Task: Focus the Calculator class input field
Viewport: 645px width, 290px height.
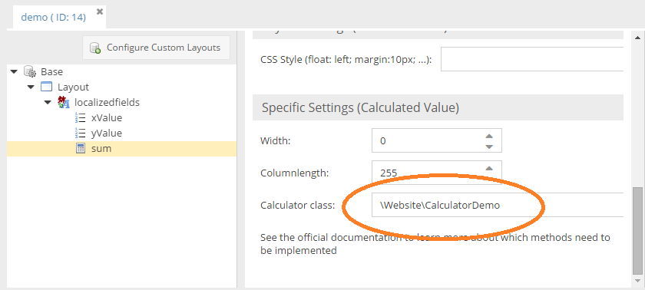Action: pyautogui.click(x=498, y=205)
